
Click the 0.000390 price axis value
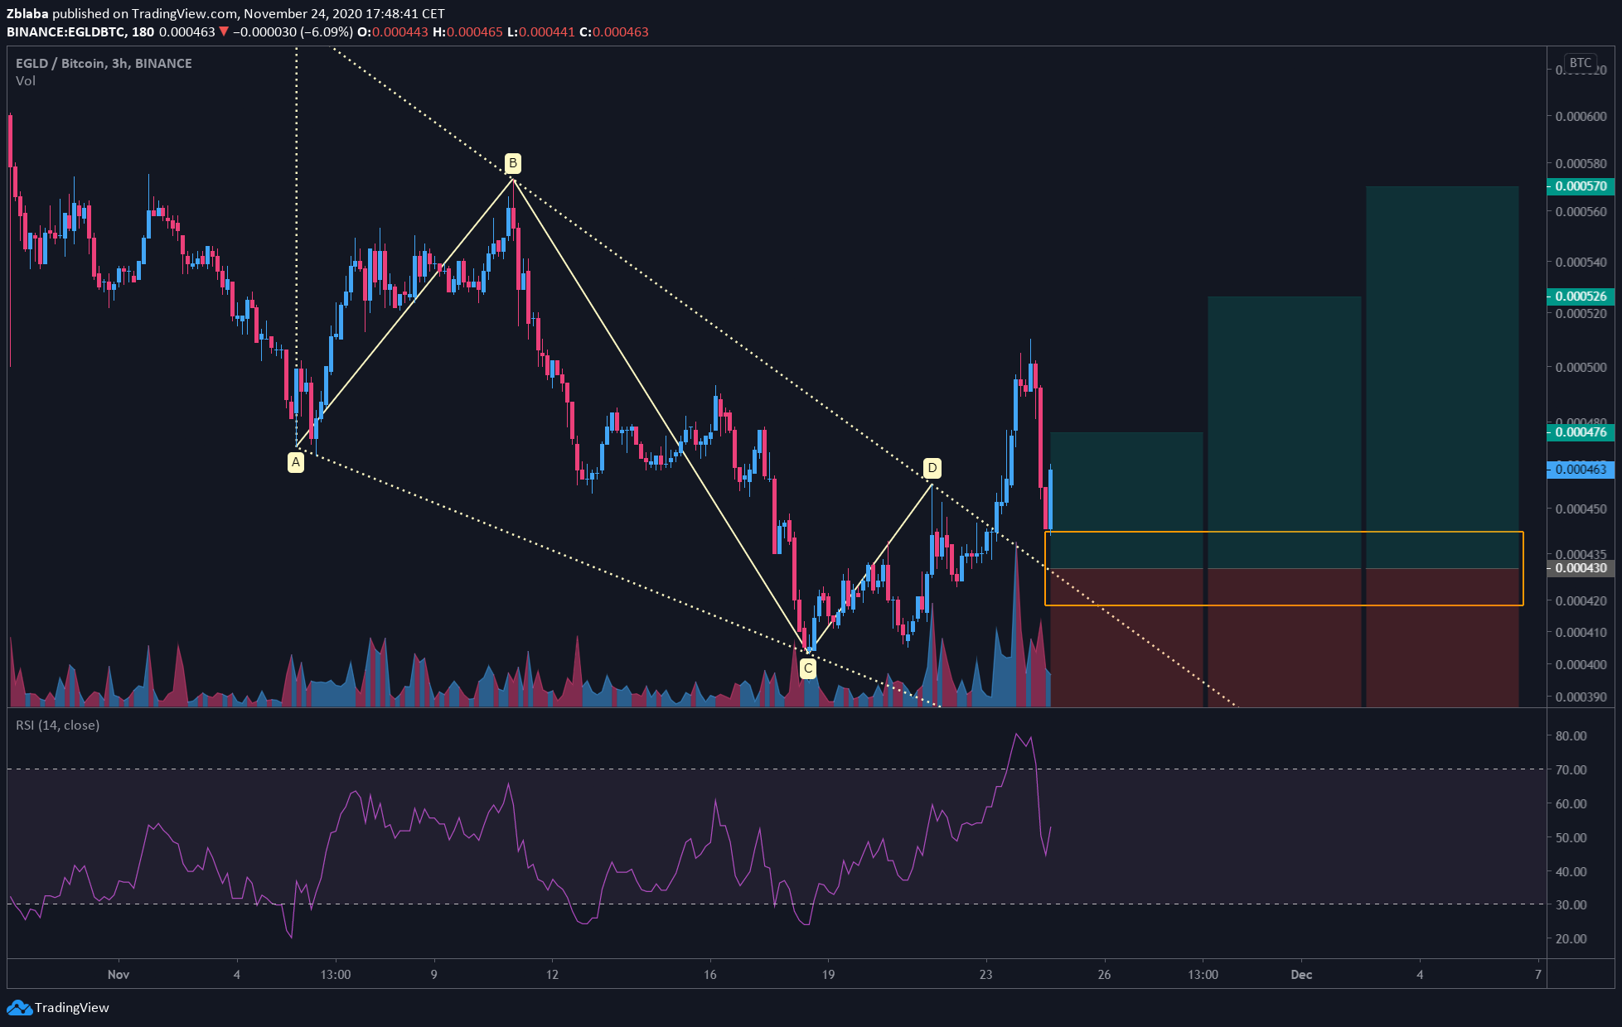click(x=1581, y=697)
